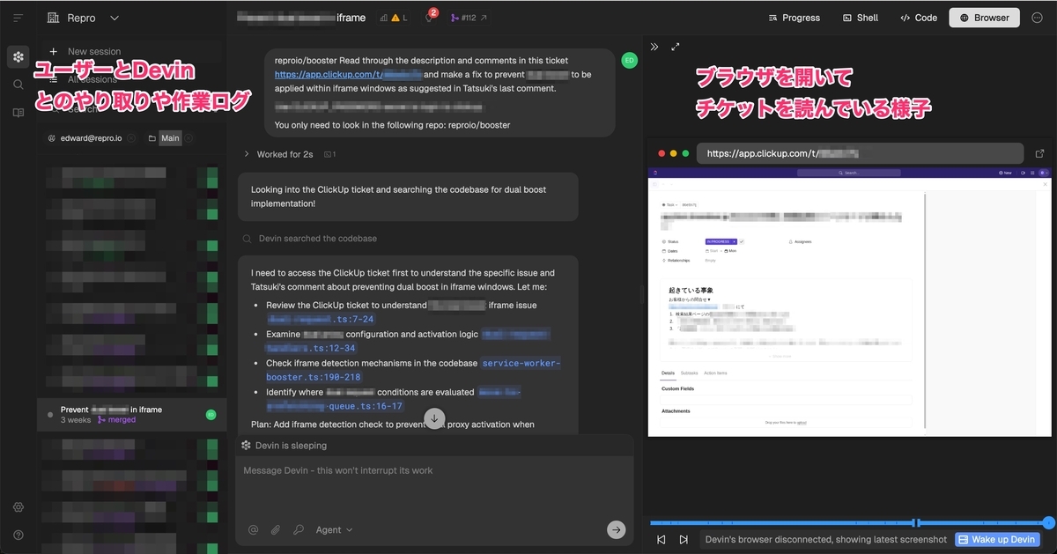Image resolution: width=1057 pixels, height=554 pixels.
Task: Click the screenshot count icon beside Worked for 2s
Action: [x=329, y=154]
